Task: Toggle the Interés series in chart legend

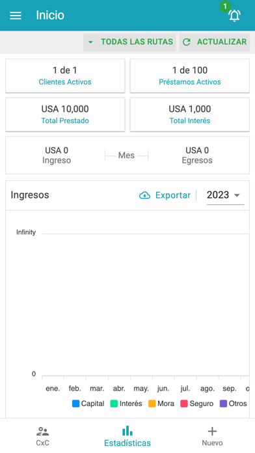Action: click(x=126, y=404)
